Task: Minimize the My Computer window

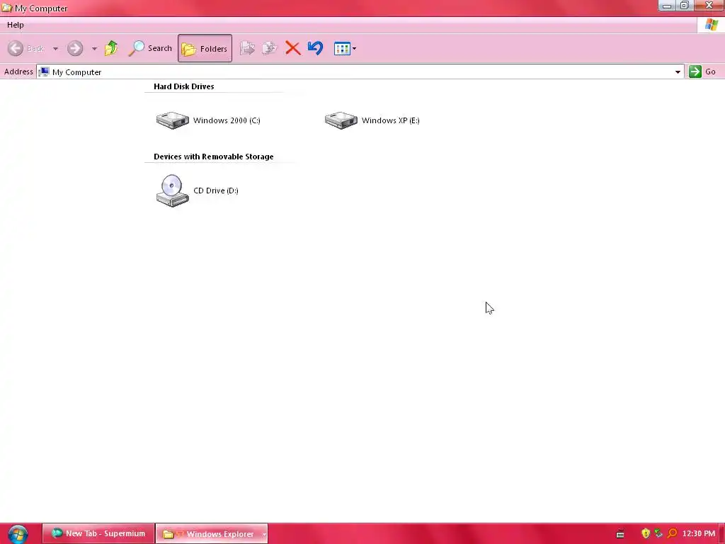Action: (666, 6)
